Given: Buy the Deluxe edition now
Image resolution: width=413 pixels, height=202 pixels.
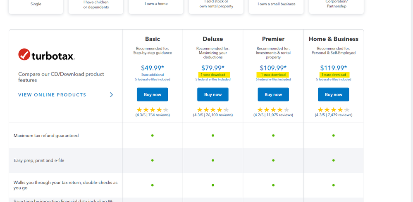Looking at the screenshot, I should pos(213,94).
